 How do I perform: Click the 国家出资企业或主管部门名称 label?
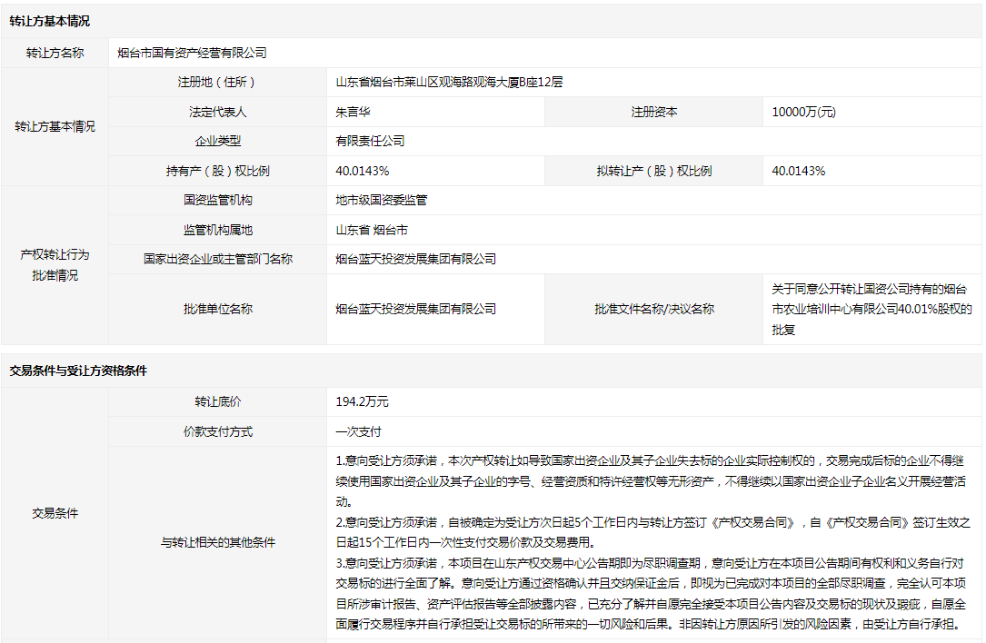217,259
